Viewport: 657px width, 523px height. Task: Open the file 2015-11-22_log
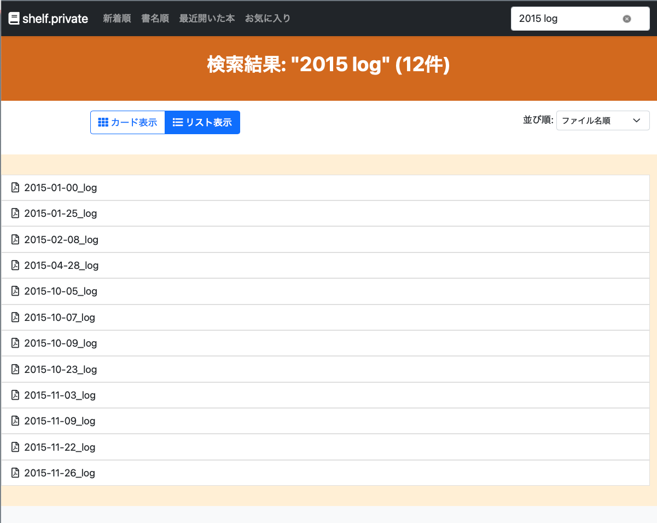325,447
